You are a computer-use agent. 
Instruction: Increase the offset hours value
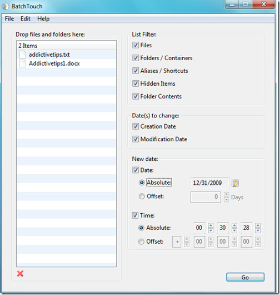click(x=211, y=239)
